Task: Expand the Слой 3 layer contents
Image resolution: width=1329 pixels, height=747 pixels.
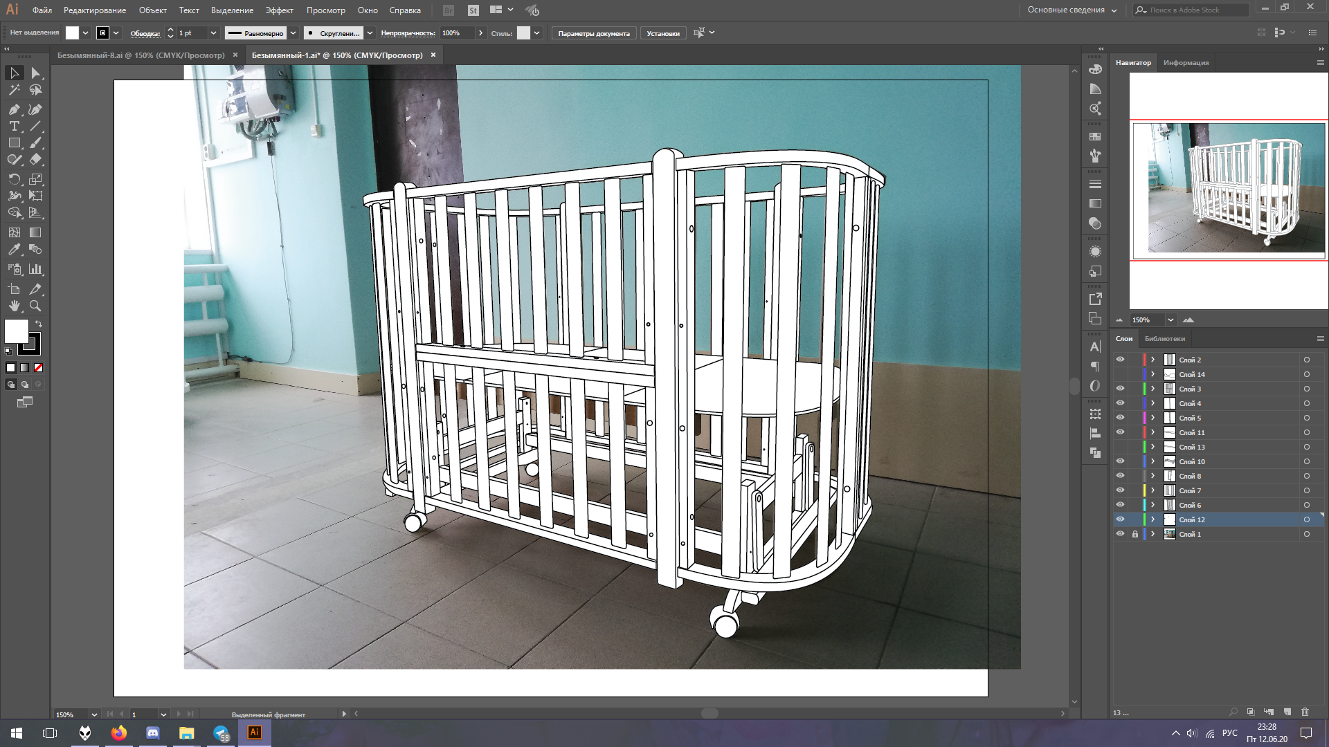Action: tap(1152, 389)
